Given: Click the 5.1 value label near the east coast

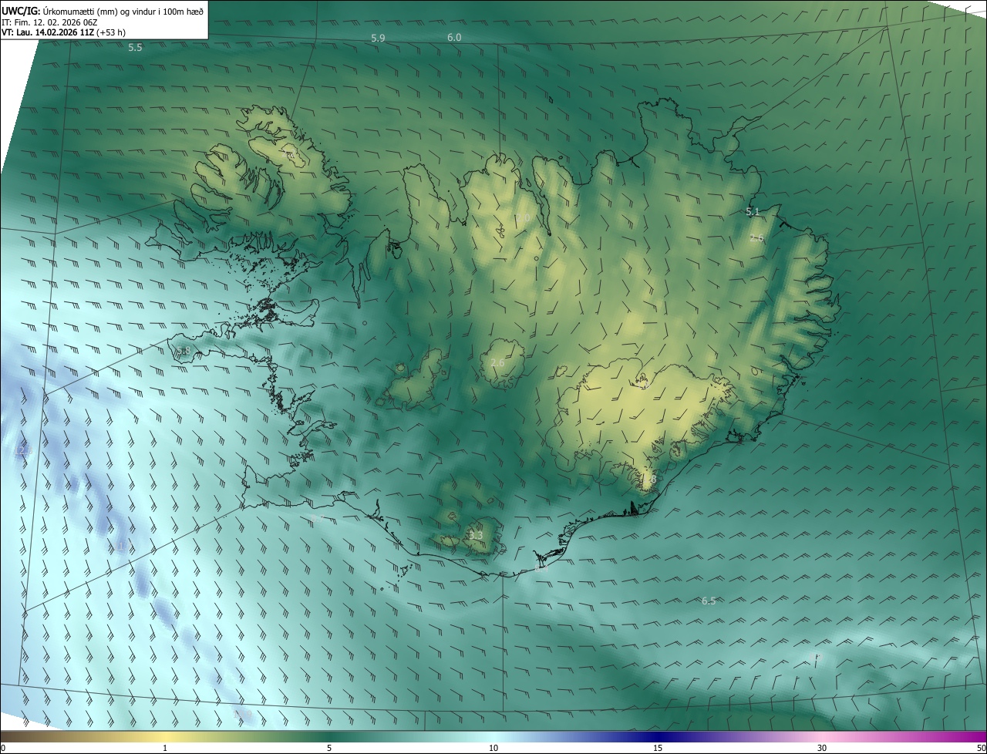Looking at the screenshot, I should click(753, 211).
